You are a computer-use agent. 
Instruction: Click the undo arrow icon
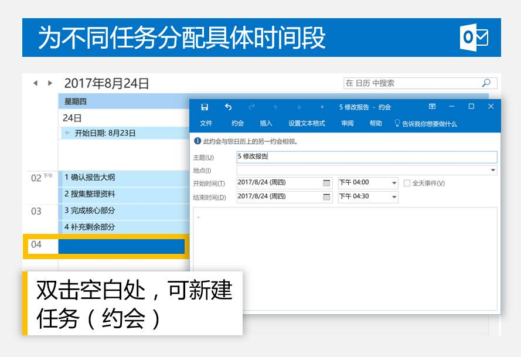pos(229,107)
